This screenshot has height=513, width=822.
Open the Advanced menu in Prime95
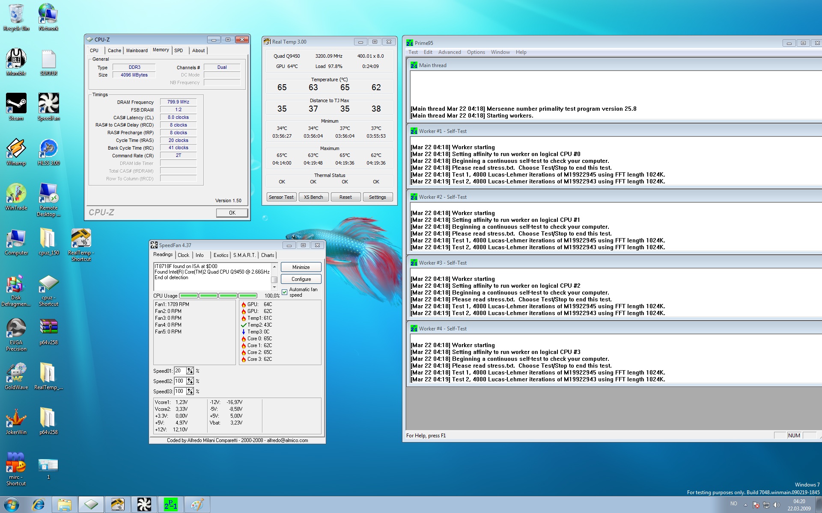tap(450, 52)
